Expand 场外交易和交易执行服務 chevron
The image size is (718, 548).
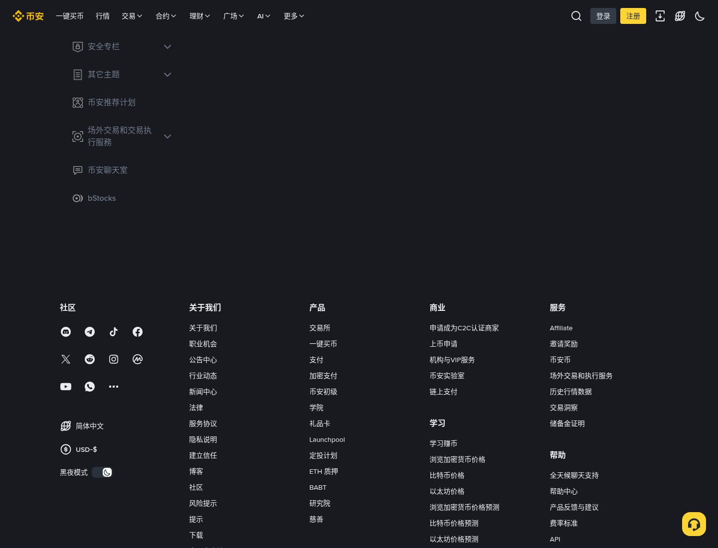(168, 137)
